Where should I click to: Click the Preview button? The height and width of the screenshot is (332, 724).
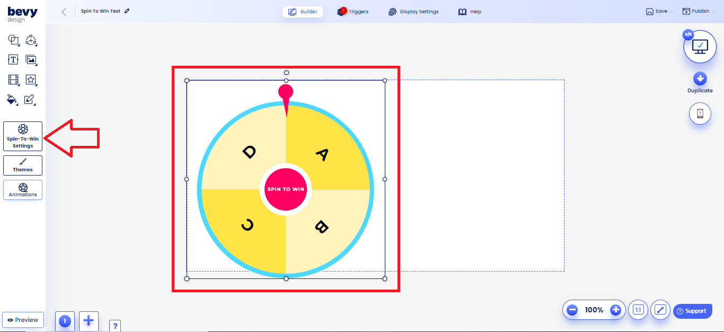pos(23,319)
